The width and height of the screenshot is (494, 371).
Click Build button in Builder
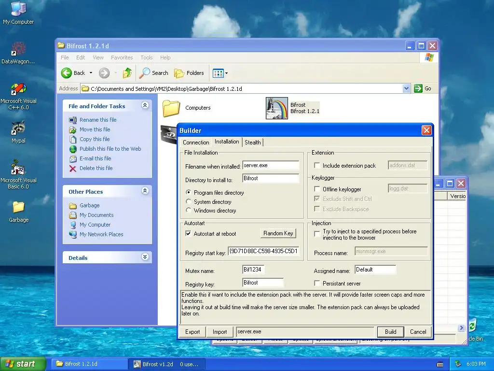(x=391, y=331)
